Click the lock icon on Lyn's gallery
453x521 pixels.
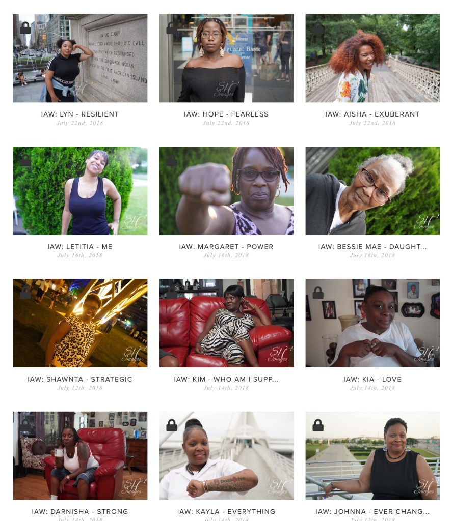tap(25, 27)
